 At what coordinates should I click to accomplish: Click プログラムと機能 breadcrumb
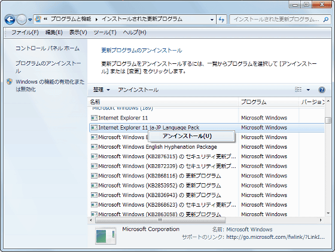[71, 19]
